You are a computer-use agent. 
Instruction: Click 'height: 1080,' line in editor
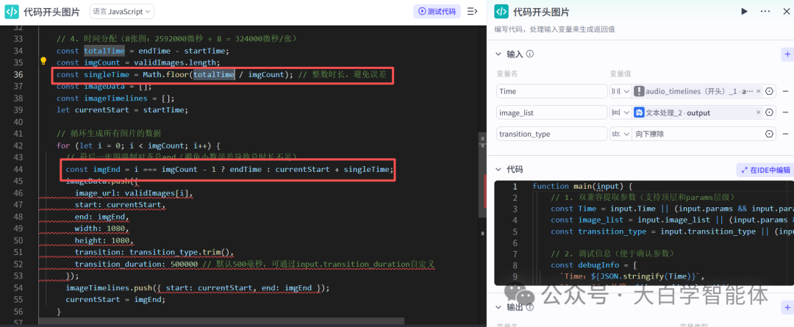(104, 240)
